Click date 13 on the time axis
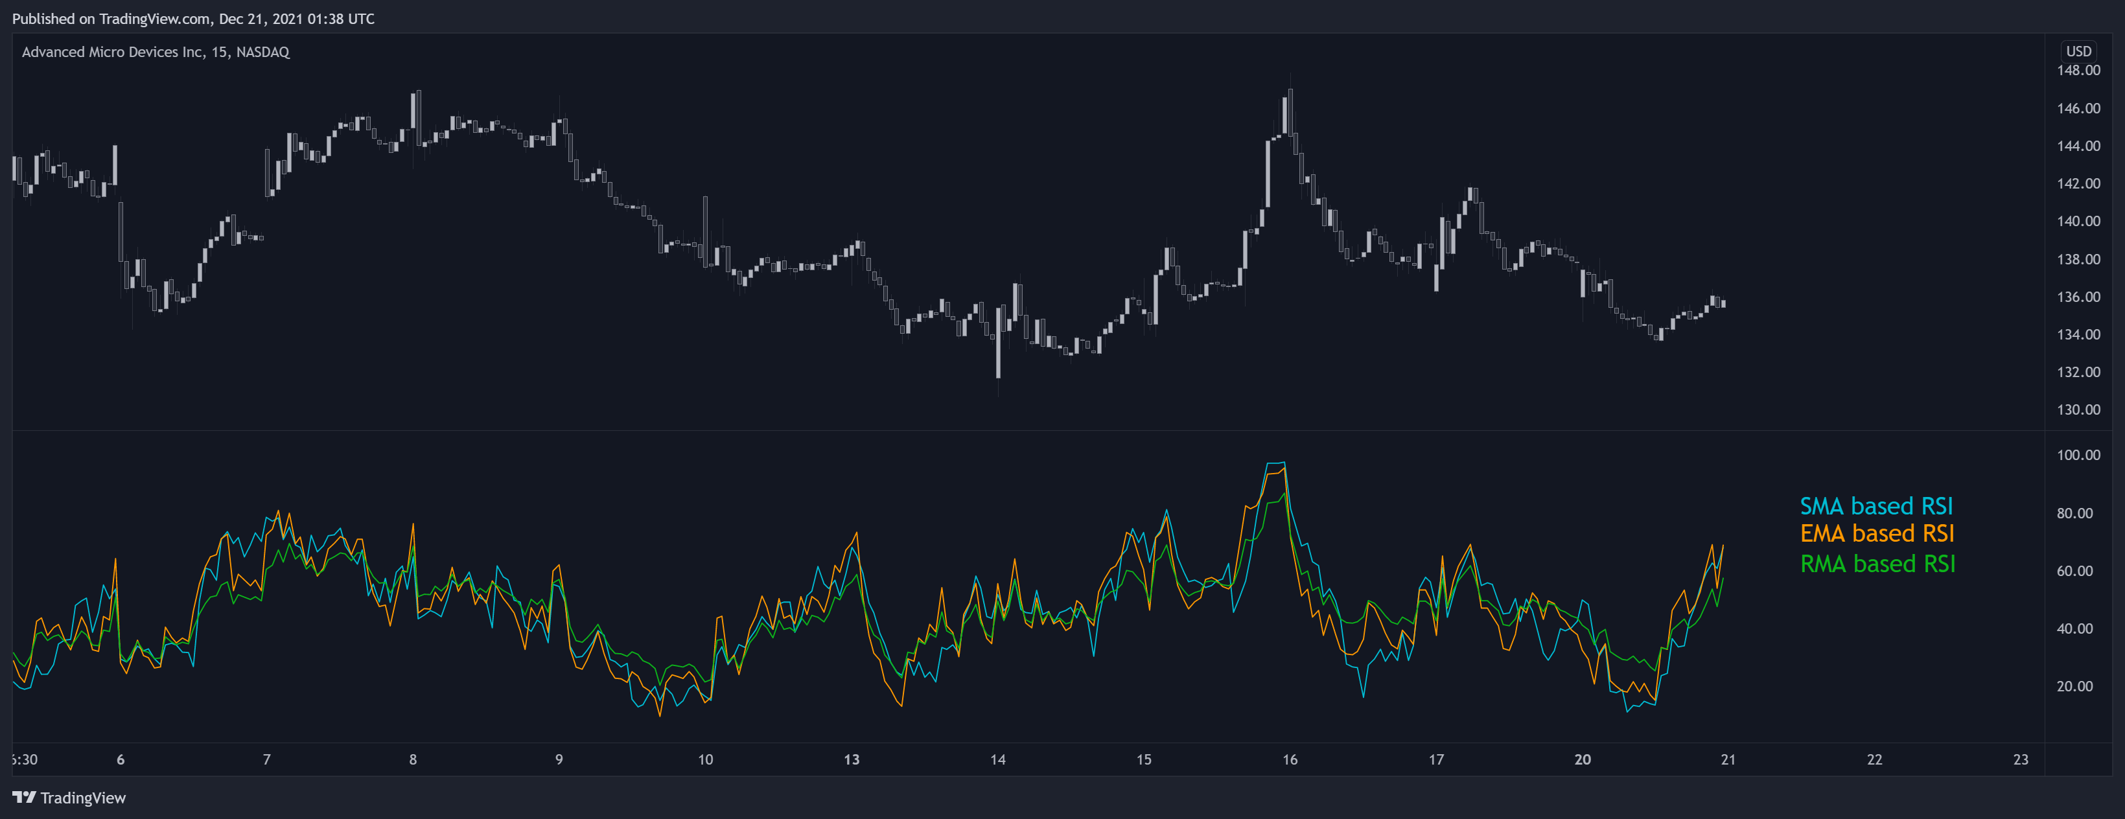The width and height of the screenshot is (2125, 819). pos(852,759)
